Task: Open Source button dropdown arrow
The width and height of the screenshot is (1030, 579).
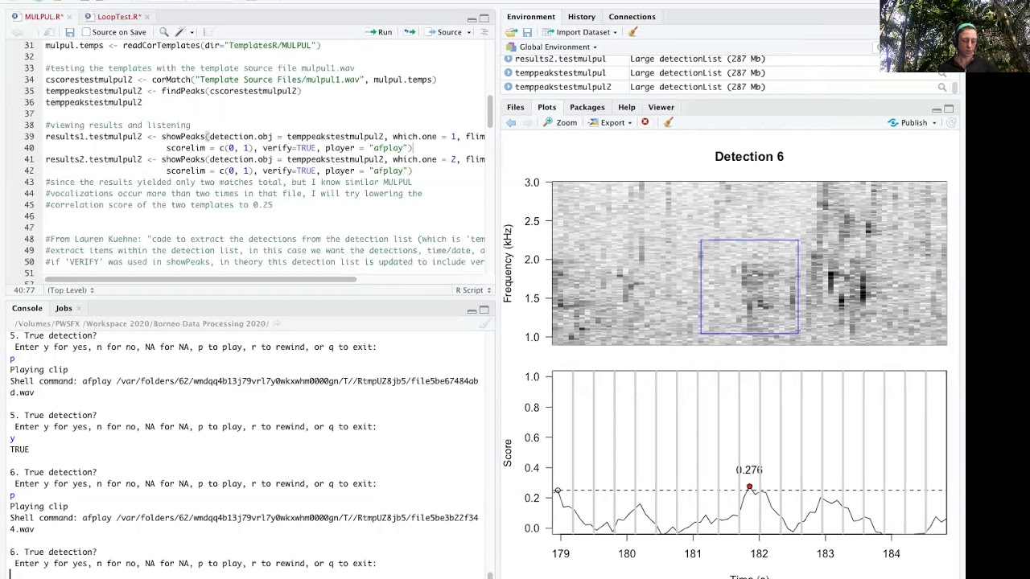Action: [x=469, y=32]
